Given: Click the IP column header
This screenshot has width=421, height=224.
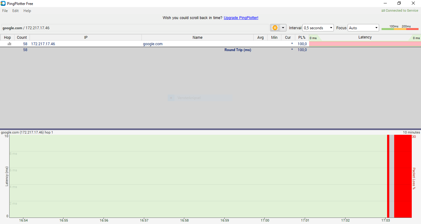Looking at the screenshot, I should pos(86,38).
